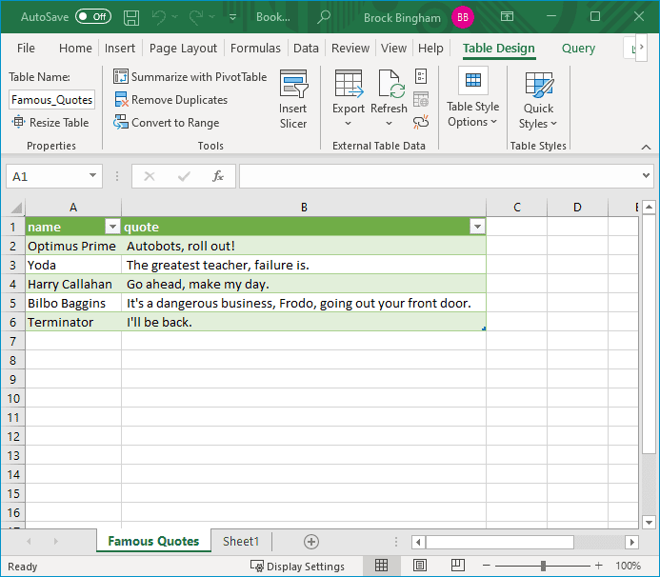Click the Enter checkmark icon
The image size is (660, 577).
pos(184,176)
